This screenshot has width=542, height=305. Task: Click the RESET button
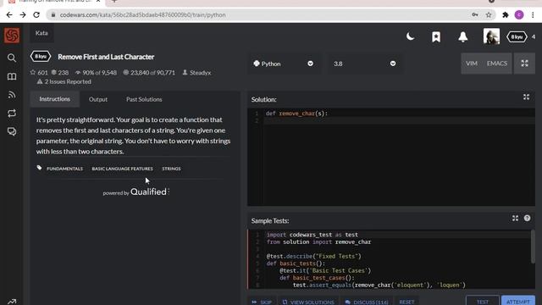coord(406,302)
